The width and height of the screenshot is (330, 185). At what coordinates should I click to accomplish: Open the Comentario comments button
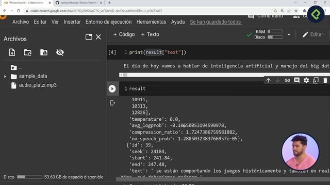(x=266, y=16)
